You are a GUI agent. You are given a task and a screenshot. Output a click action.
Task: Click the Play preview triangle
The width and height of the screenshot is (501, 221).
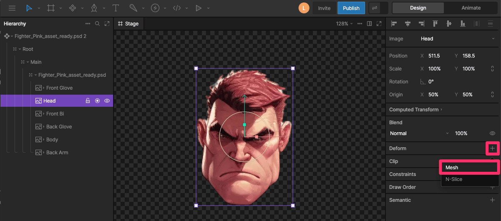199,8
